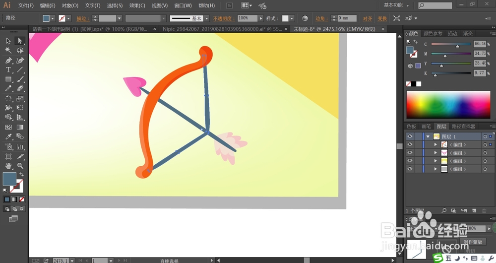Click target circle of the fourth 编组 row

click(x=485, y=169)
